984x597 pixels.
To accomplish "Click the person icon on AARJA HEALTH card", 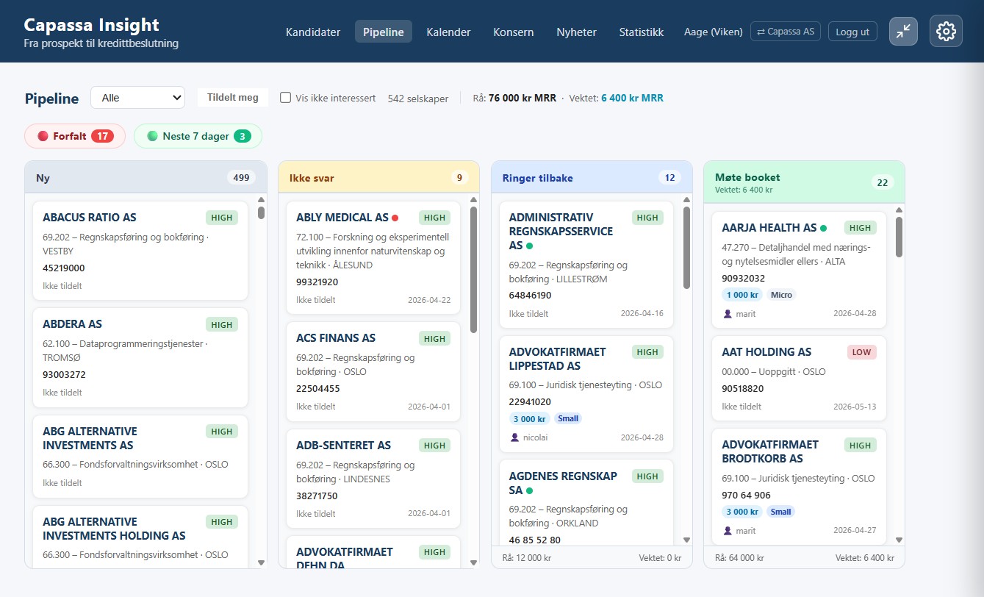I will coord(727,313).
